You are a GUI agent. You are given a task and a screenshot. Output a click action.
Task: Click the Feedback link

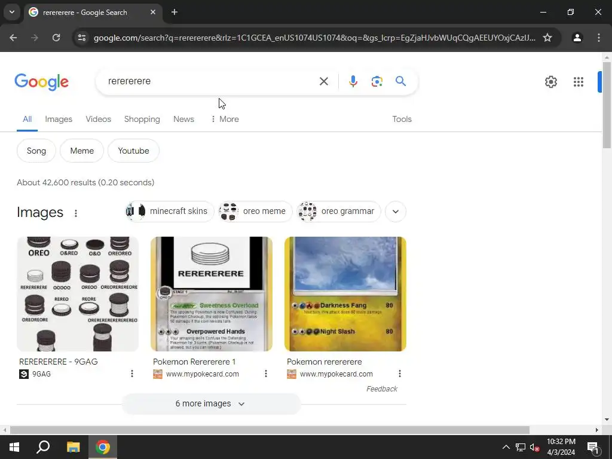[x=382, y=388]
